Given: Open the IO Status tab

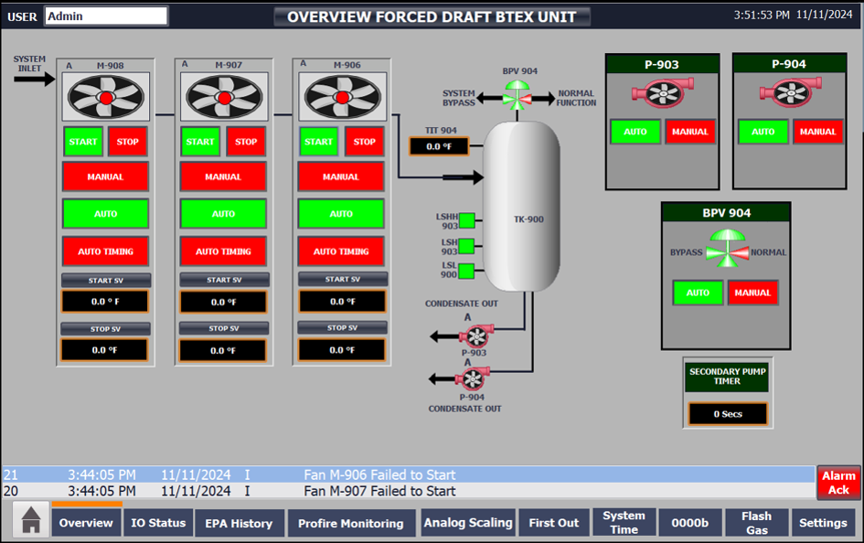Looking at the screenshot, I should click(158, 523).
